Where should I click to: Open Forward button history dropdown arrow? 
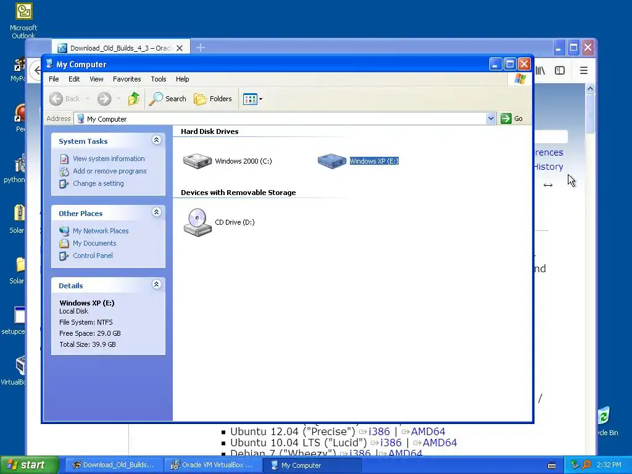[118, 99]
